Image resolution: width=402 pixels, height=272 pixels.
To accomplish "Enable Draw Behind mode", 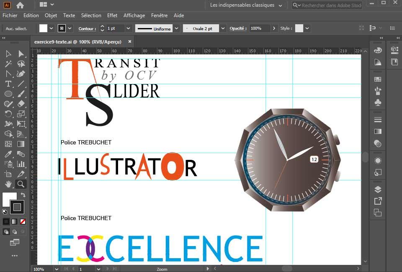I will coord(15,232).
